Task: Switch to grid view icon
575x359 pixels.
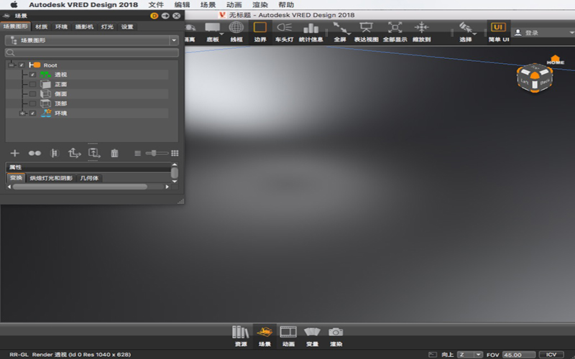Action: pyautogui.click(x=175, y=153)
